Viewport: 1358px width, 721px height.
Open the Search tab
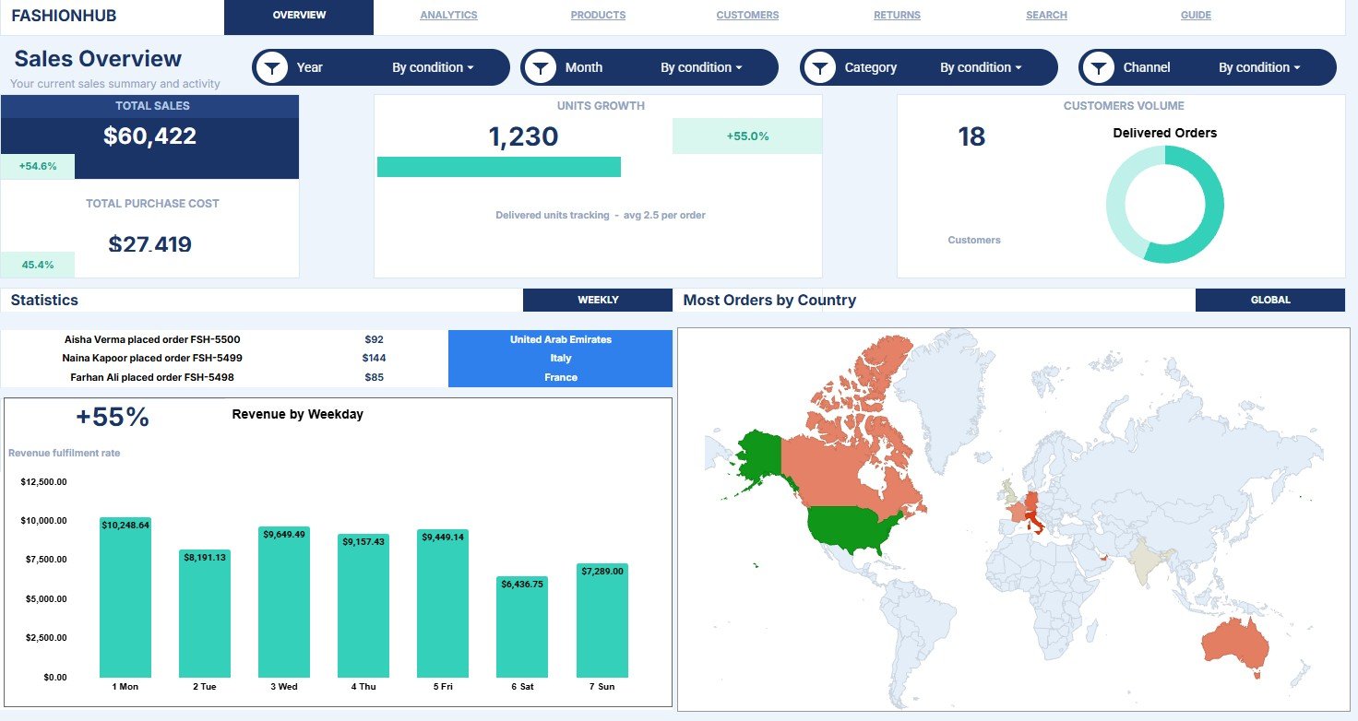[1046, 16]
